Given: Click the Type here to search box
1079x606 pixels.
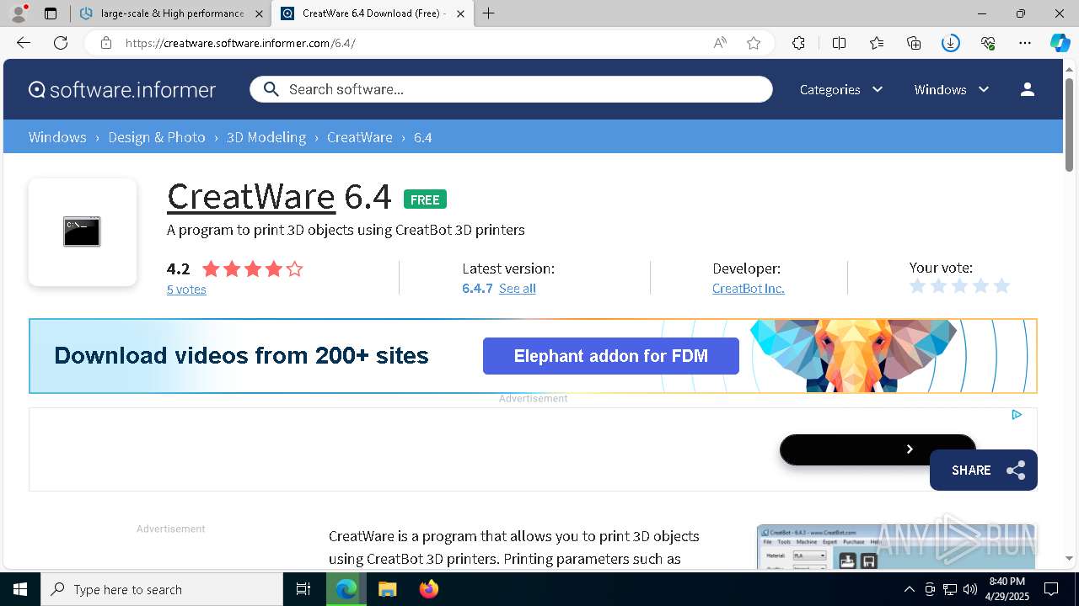Looking at the screenshot, I should [162, 589].
